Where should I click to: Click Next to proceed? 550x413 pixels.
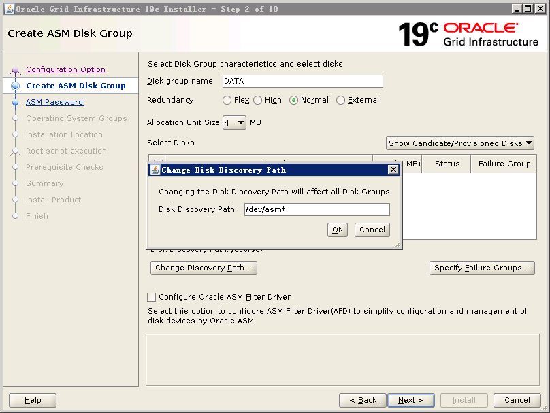click(411, 400)
